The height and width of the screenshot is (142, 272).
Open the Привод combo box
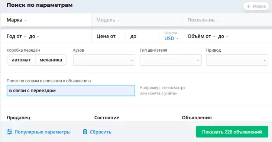tap(237, 60)
